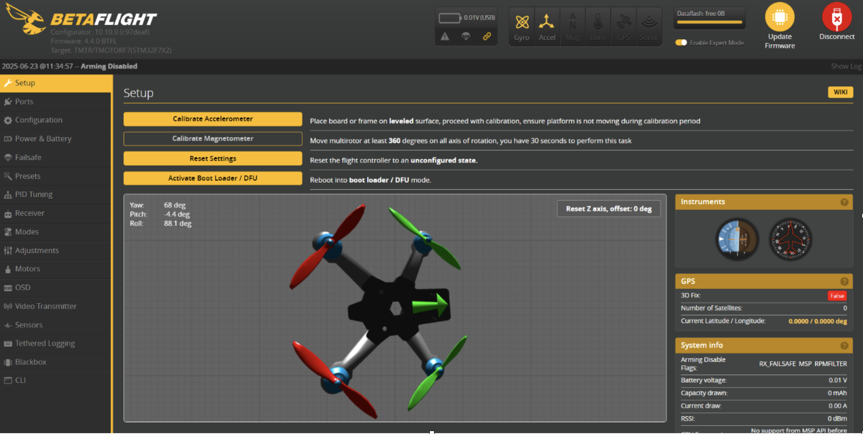The image size is (863, 434).
Task: Click the 3D Fix False badge
Action: coord(837,296)
